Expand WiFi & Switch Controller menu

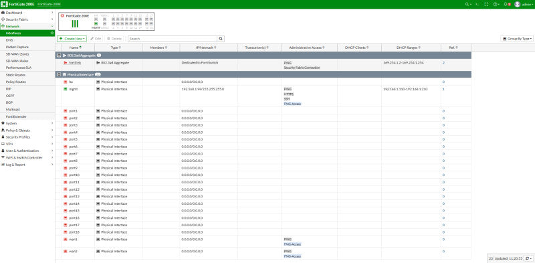point(27,158)
